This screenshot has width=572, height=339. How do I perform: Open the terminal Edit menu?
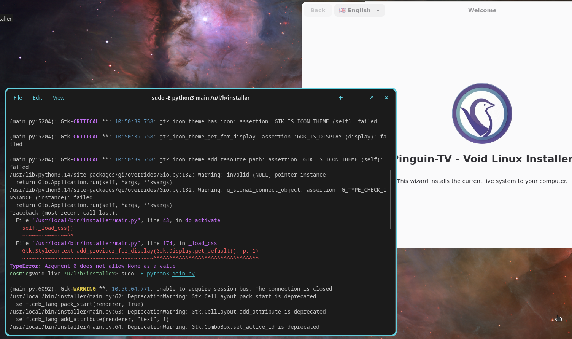tap(37, 98)
